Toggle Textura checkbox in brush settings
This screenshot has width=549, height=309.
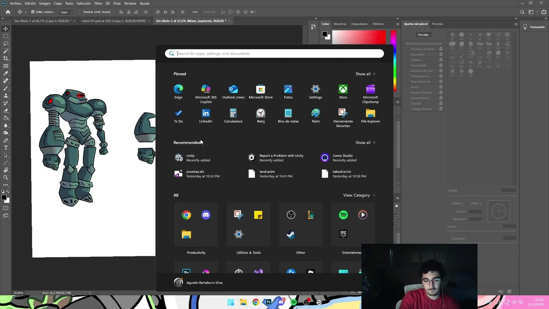[x=407, y=60]
